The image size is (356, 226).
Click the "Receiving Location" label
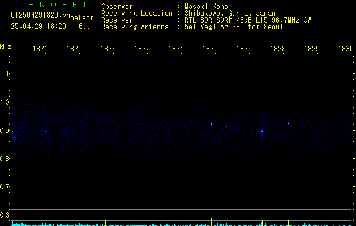(x=137, y=14)
